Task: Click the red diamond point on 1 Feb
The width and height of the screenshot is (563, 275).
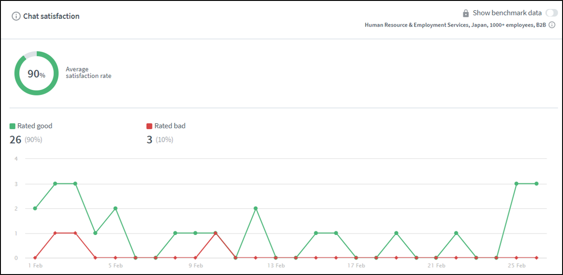Action: (35, 258)
